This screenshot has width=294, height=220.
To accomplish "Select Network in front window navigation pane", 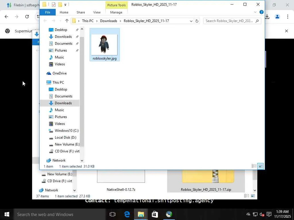I will [59, 160].
